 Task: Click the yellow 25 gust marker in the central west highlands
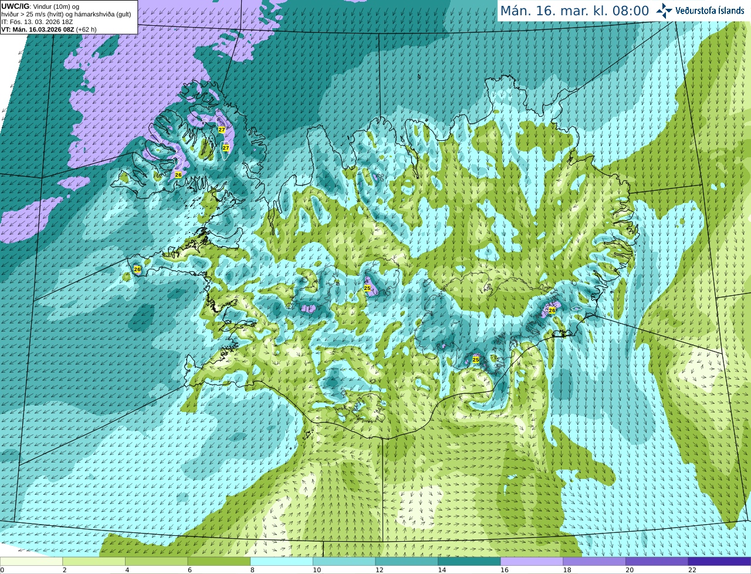coord(367,288)
